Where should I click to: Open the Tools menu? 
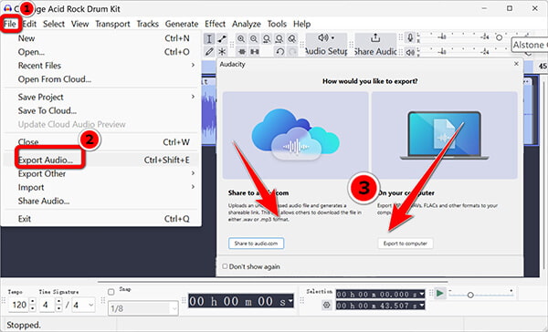pos(277,24)
